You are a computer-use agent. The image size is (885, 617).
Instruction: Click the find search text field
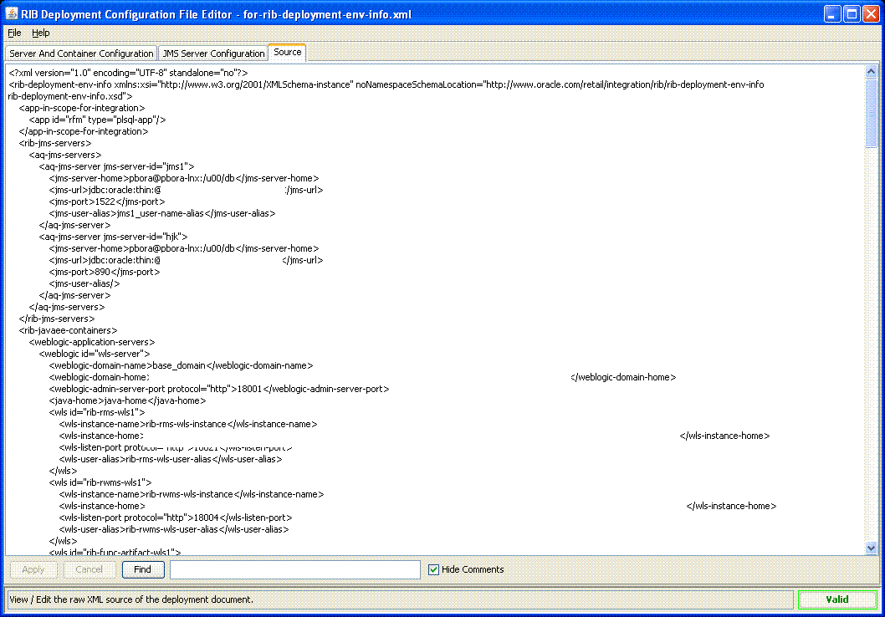[295, 569]
